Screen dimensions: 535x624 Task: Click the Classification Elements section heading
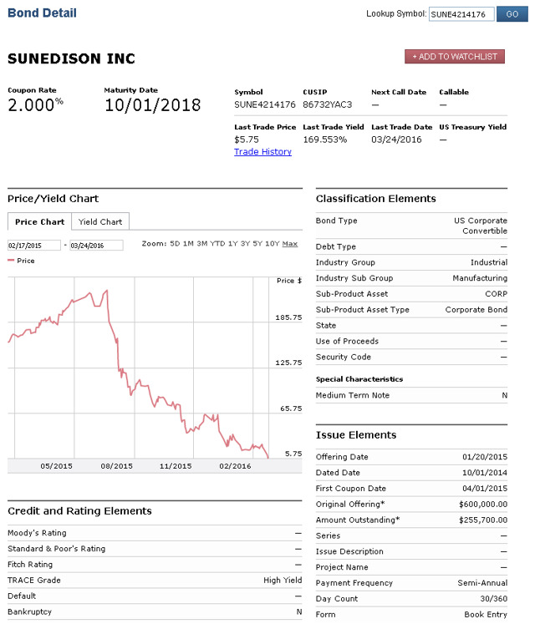pos(375,199)
